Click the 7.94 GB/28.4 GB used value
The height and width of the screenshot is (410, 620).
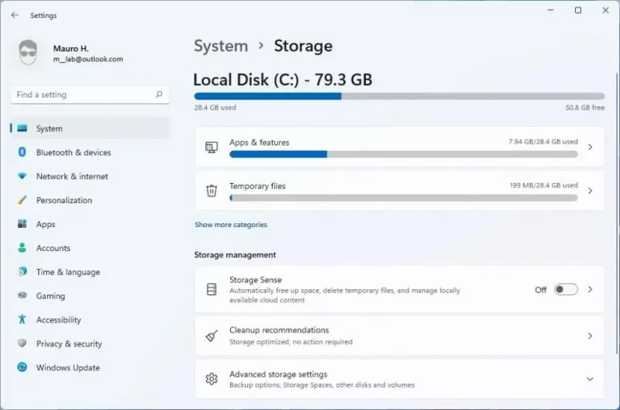(543, 142)
